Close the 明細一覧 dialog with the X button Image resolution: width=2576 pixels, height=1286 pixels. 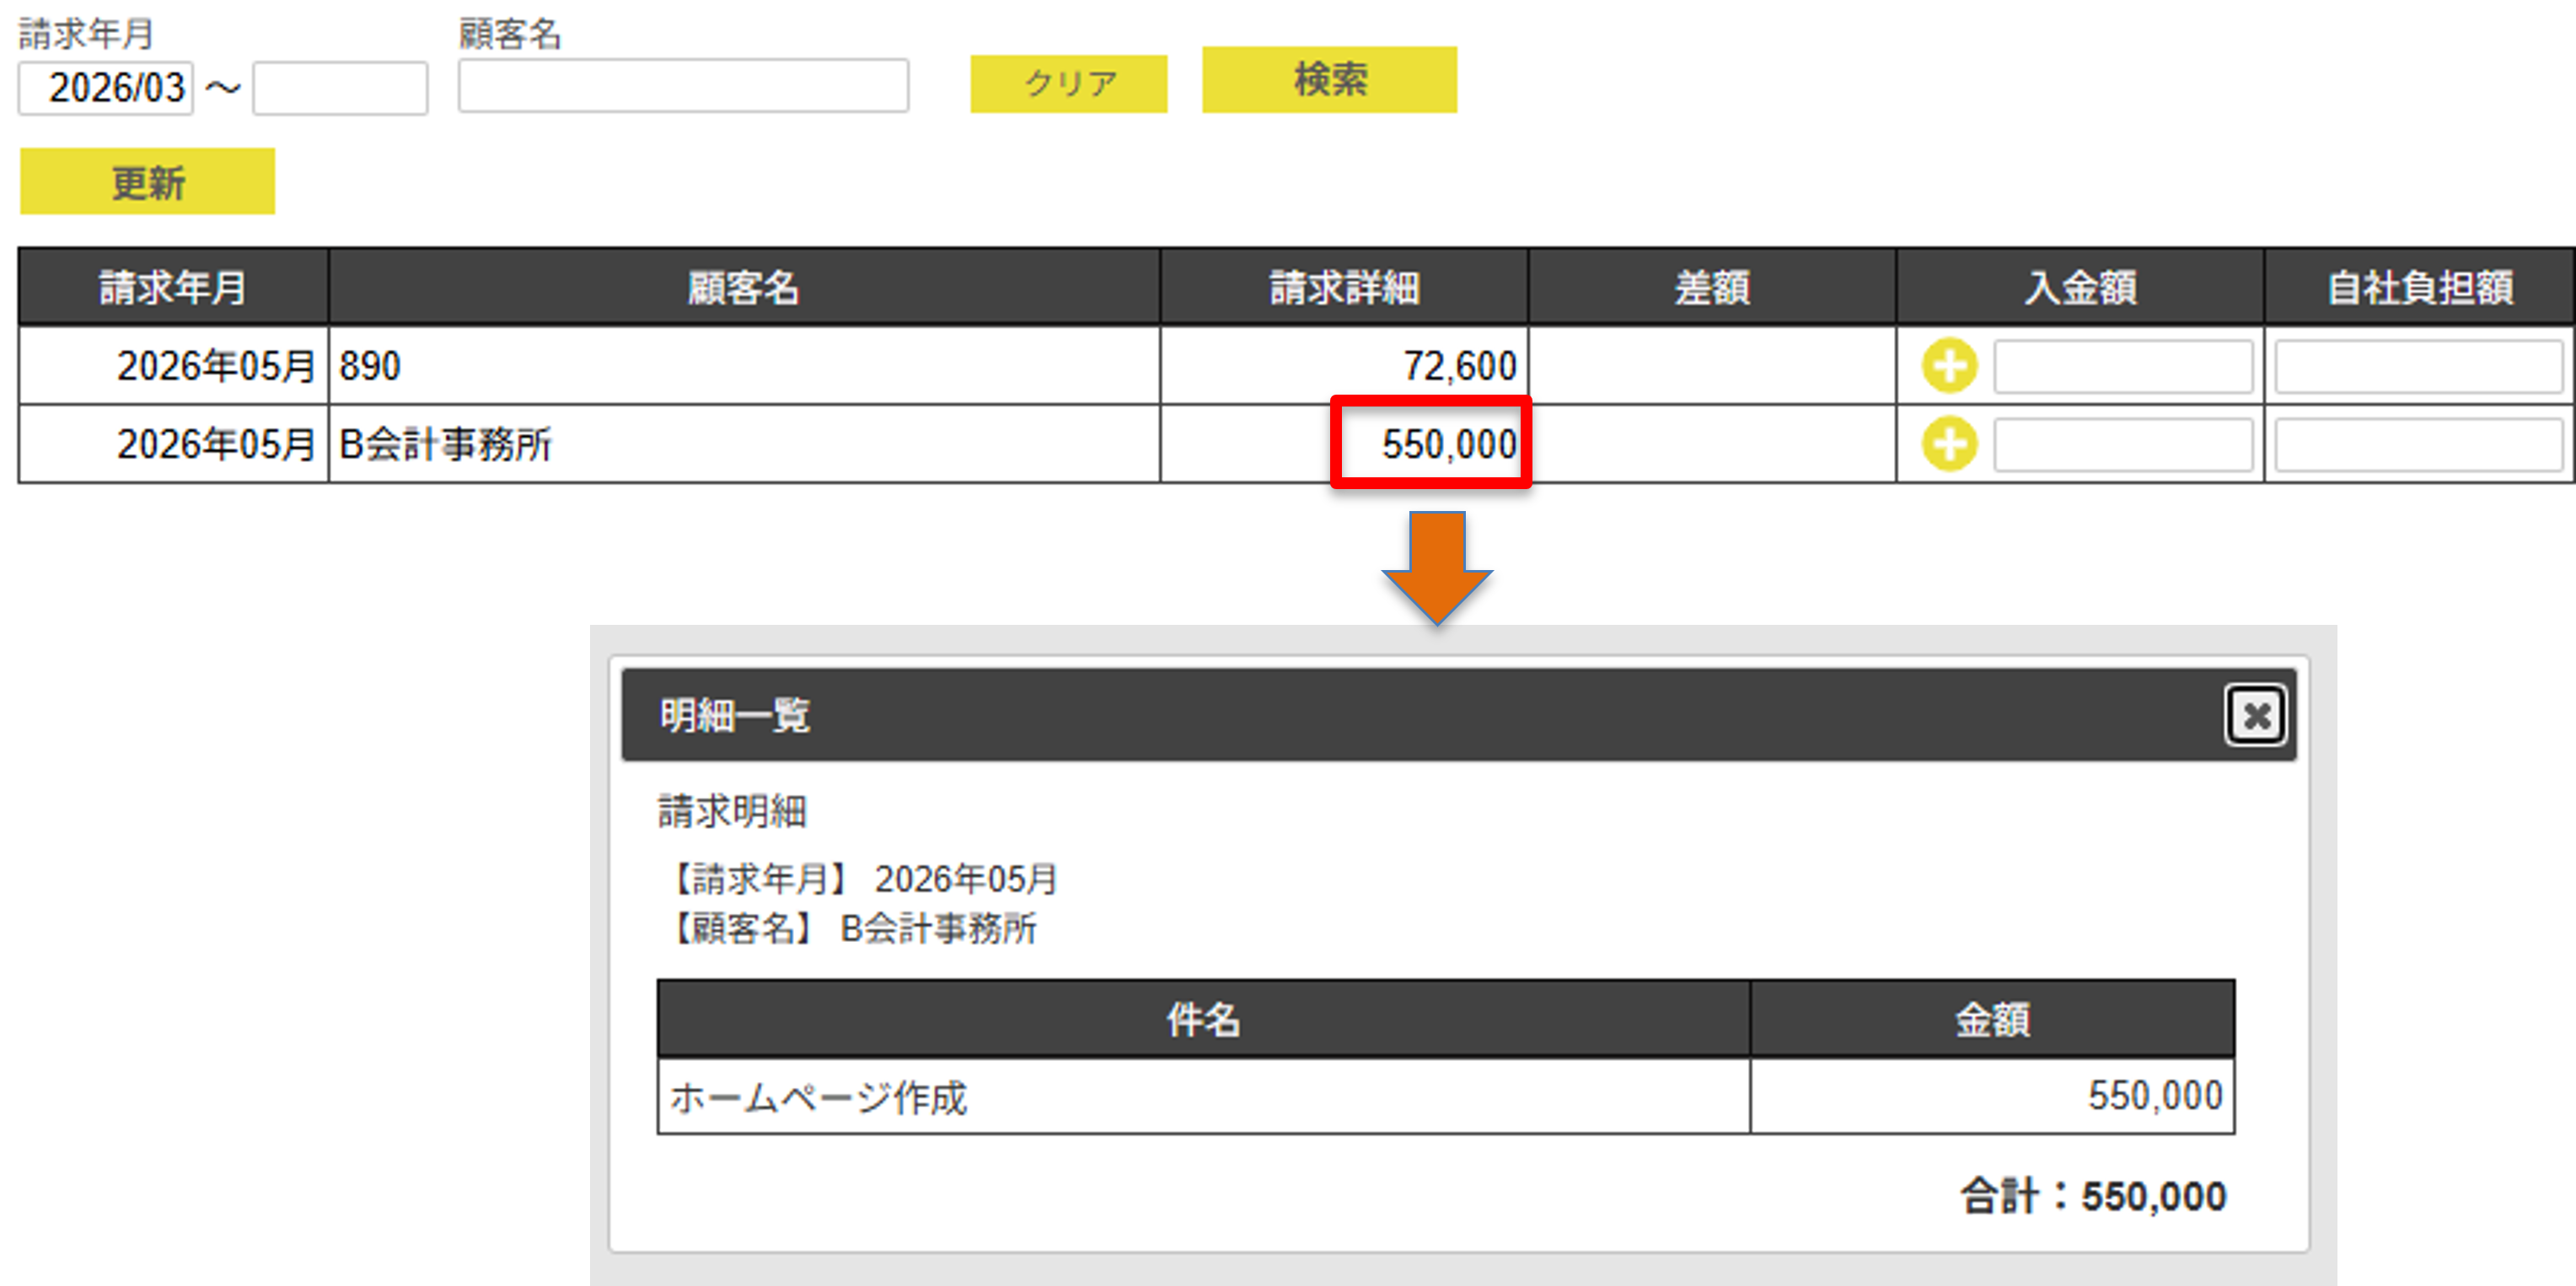(x=2255, y=714)
